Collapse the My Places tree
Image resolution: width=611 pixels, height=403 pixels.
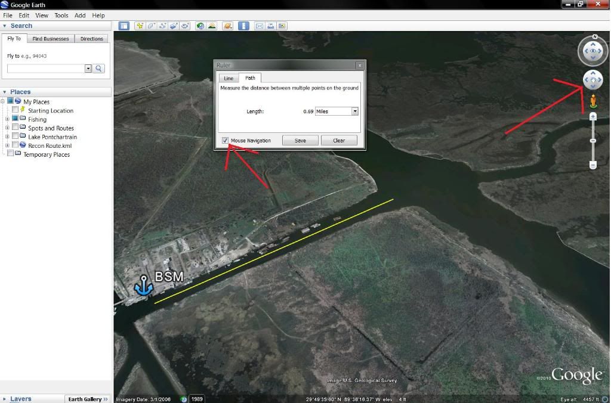(2, 101)
